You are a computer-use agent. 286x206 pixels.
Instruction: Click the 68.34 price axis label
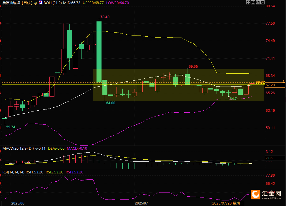(270, 76)
